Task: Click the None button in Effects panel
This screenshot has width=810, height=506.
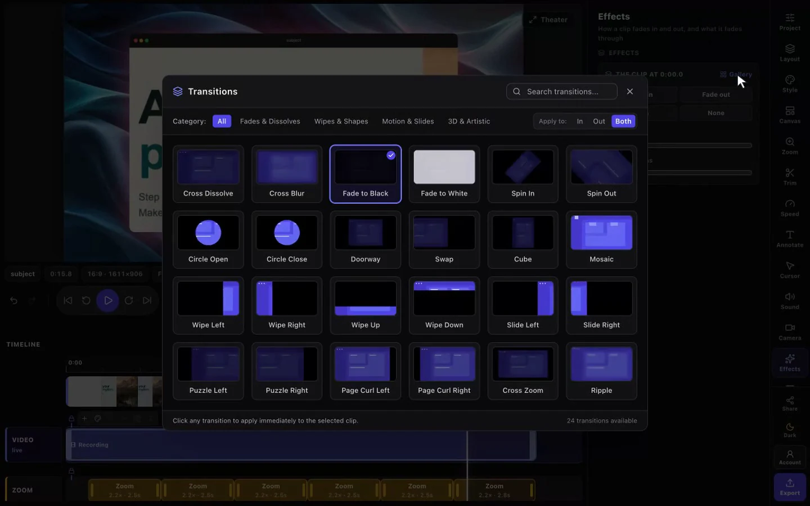Action: [715, 113]
